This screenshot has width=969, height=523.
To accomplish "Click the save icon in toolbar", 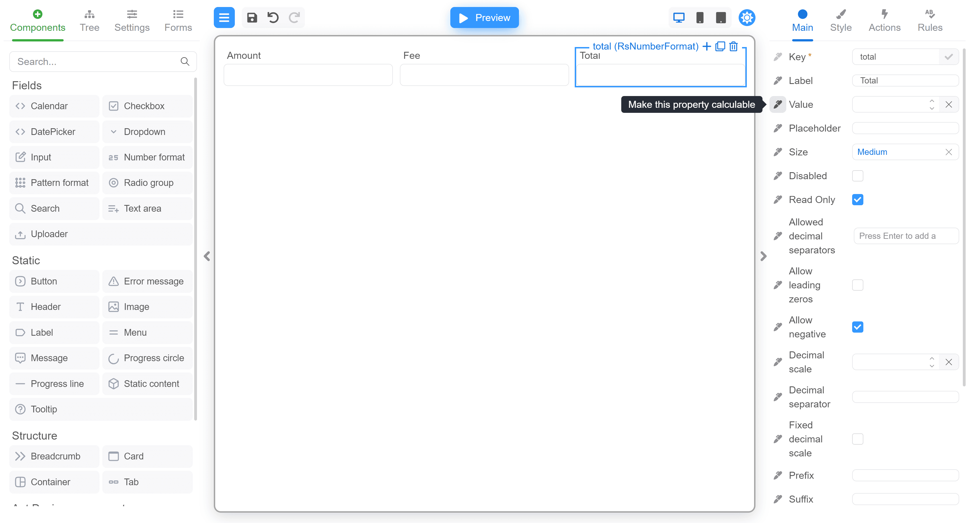I will (252, 18).
